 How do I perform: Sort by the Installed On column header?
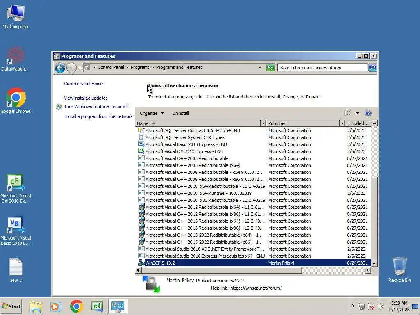[358, 123]
